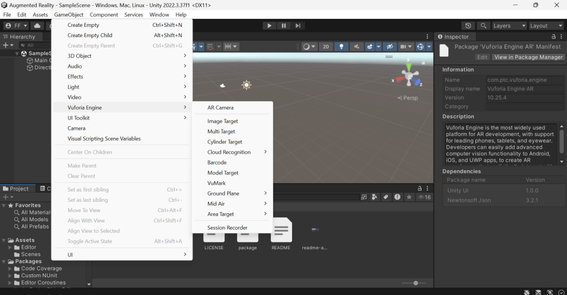
Task: Click the scene orientation gizmo
Action: click(408, 76)
